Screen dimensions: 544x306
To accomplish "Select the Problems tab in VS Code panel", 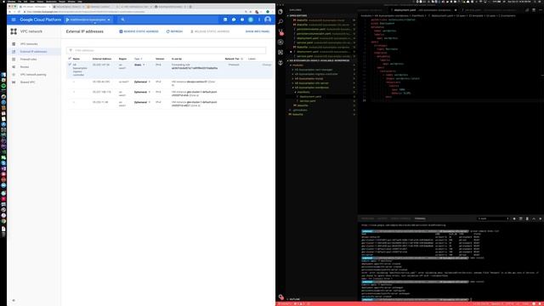I will [368, 218].
